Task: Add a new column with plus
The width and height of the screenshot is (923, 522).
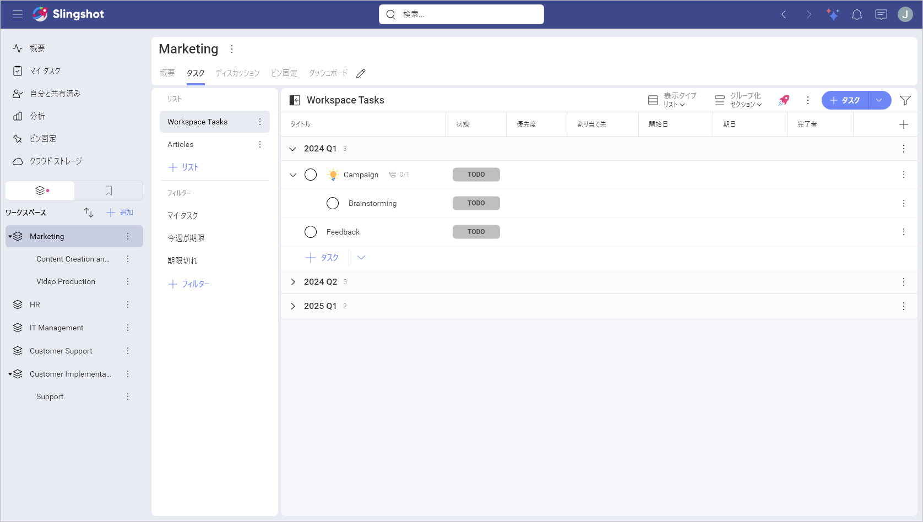Action: point(904,124)
